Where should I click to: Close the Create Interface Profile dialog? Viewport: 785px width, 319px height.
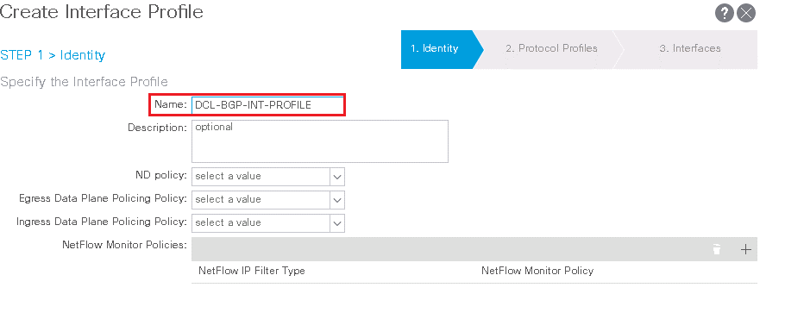pos(746,13)
